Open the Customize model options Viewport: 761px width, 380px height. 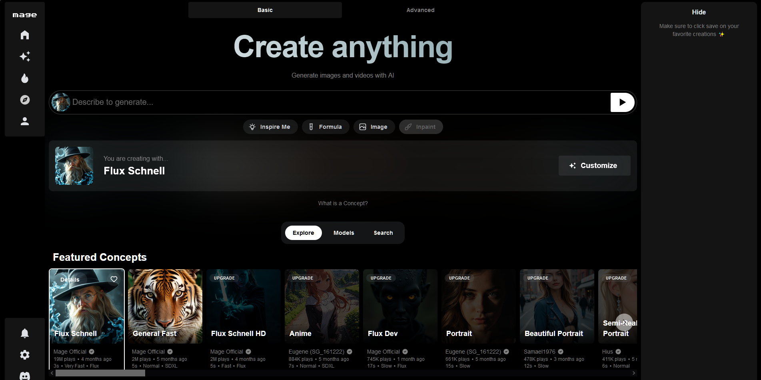pyautogui.click(x=594, y=166)
